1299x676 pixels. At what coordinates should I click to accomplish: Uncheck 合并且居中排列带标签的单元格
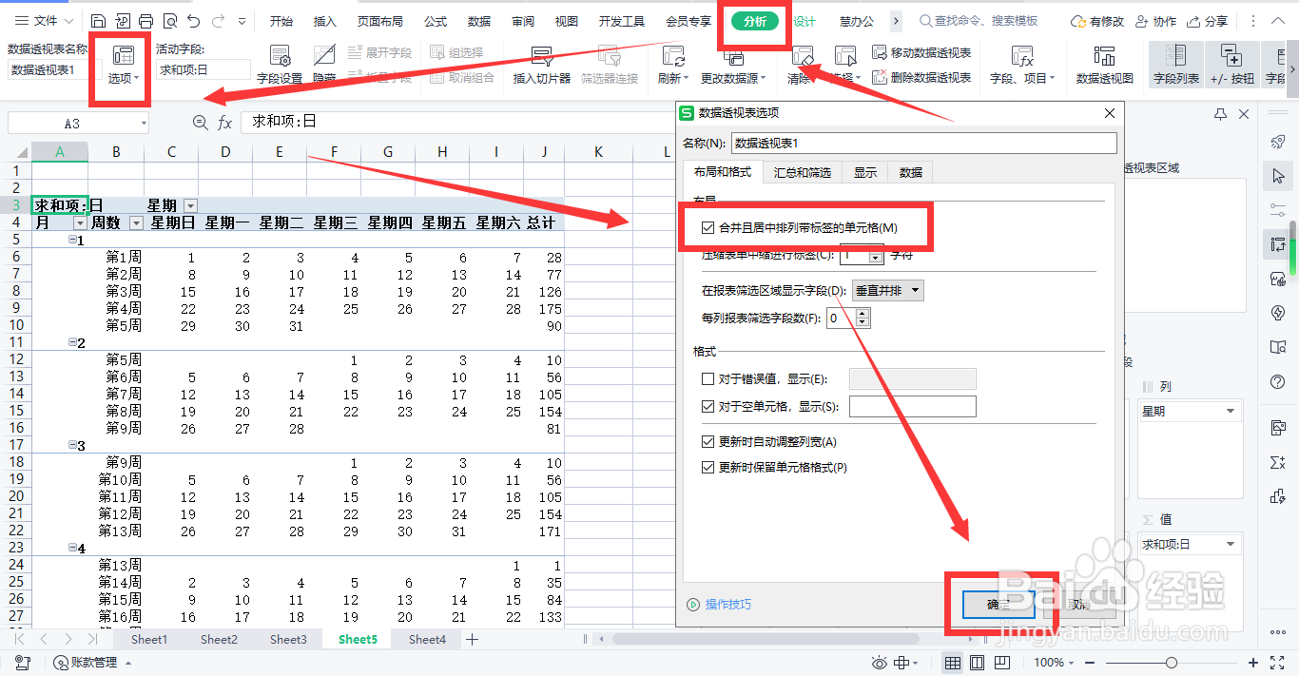(x=708, y=227)
